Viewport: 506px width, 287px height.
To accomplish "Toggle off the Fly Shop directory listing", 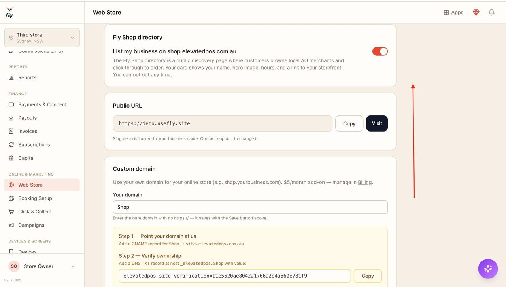I will 380,51.
